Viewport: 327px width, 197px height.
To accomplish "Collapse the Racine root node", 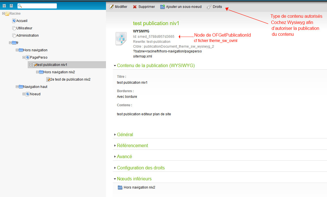I will (3, 14).
